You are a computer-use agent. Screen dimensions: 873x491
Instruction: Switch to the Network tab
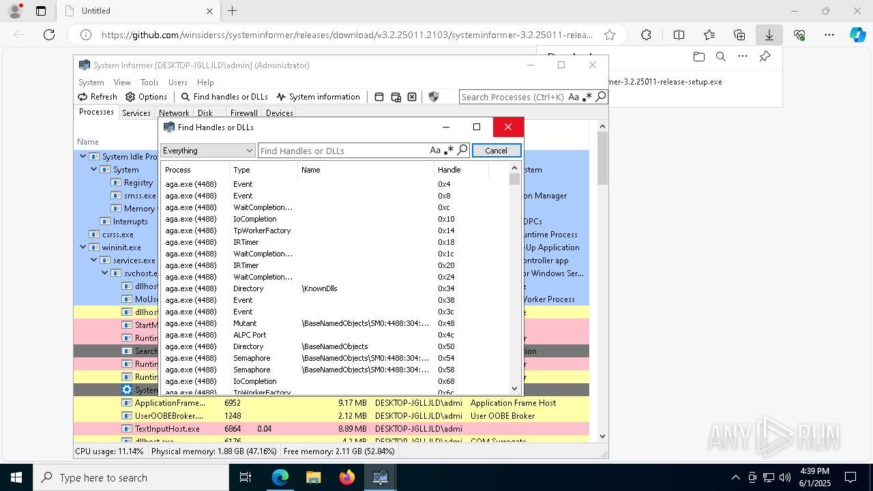[x=174, y=113]
